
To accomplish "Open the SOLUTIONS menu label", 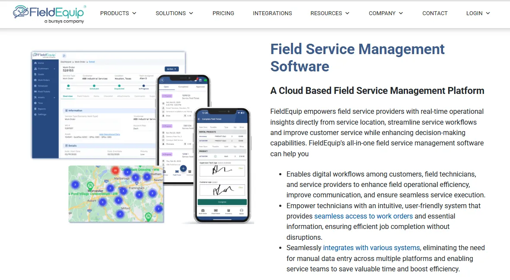I will pos(170,13).
